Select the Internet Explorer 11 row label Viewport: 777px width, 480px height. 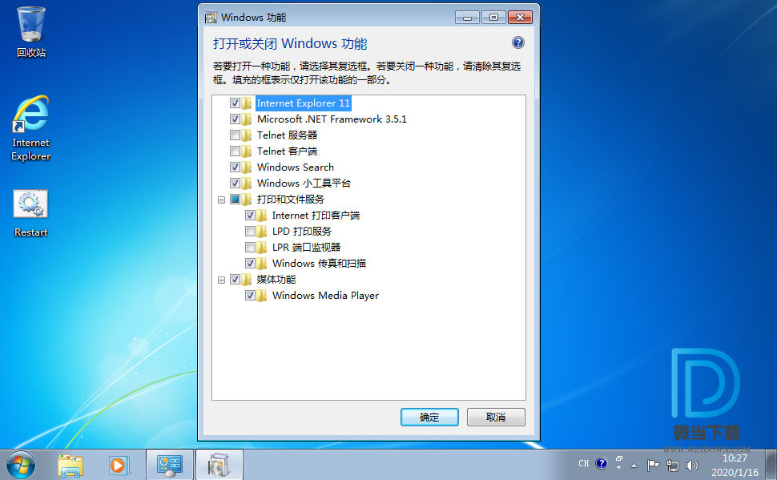[304, 103]
